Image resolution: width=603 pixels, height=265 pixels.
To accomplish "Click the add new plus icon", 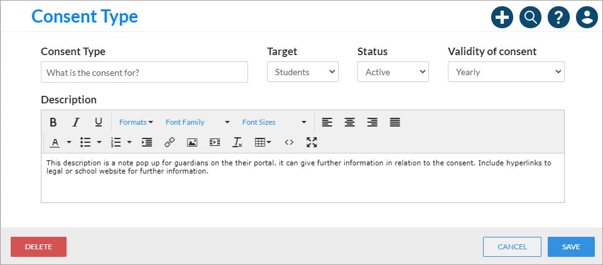I will tap(503, 18).
